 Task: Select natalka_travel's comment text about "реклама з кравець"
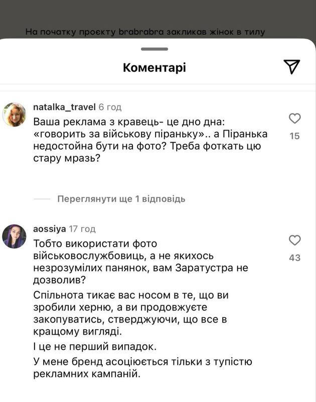coord(150,141)
